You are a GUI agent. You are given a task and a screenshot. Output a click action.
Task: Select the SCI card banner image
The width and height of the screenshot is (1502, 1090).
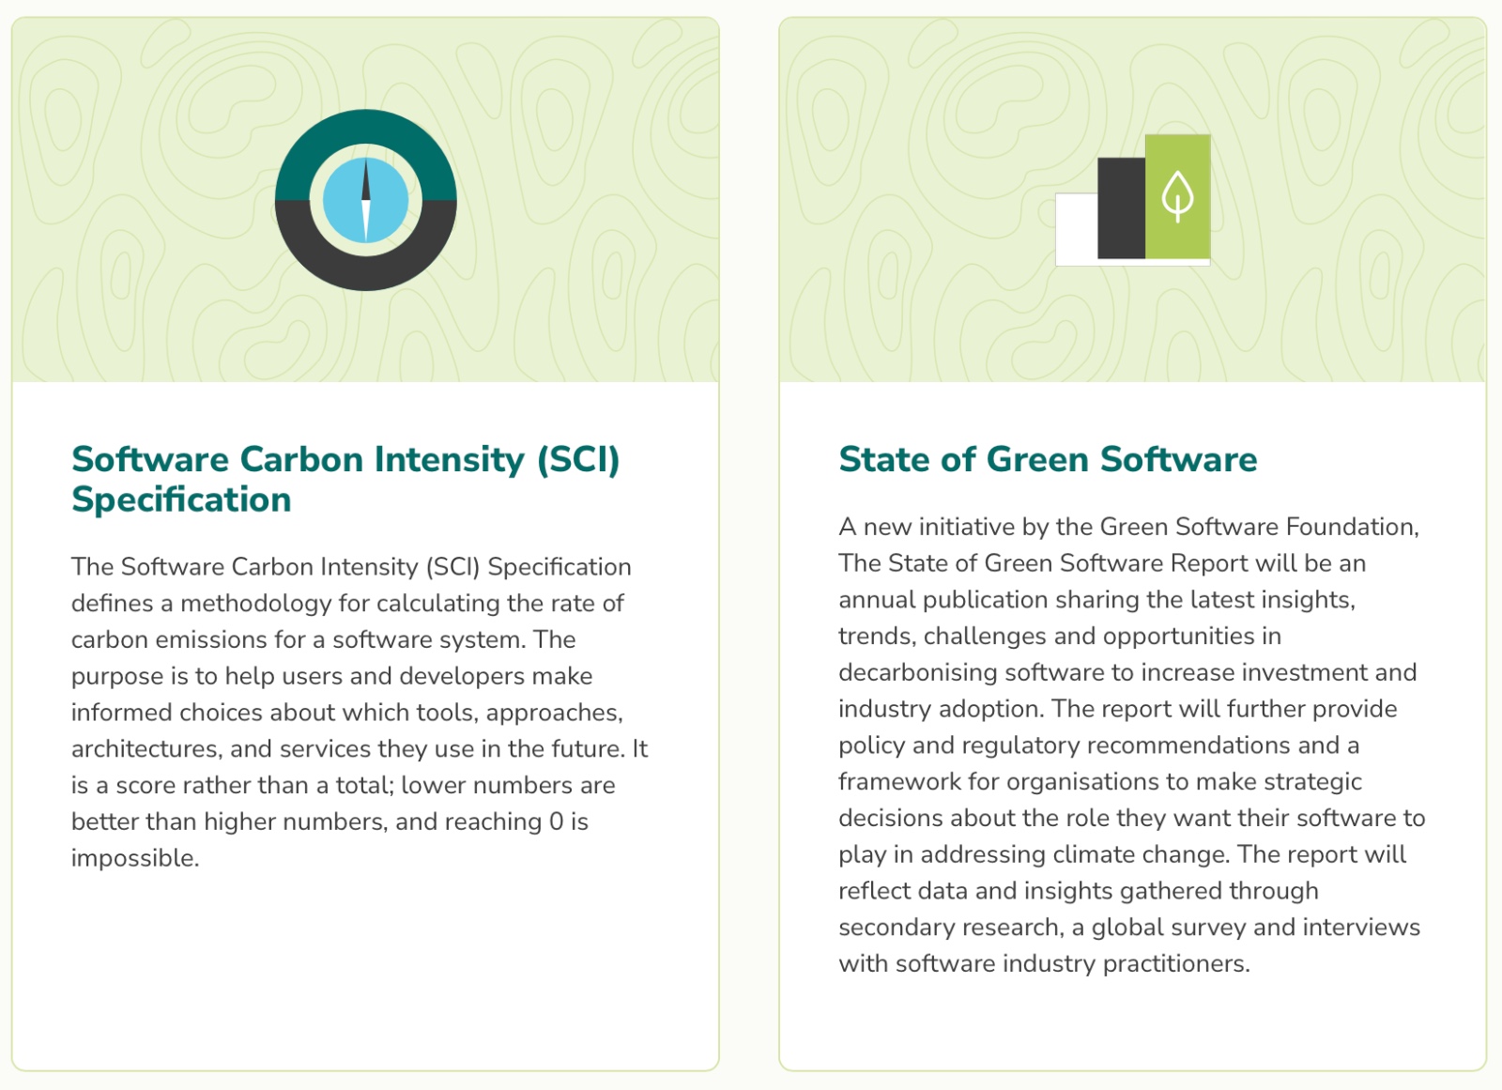coord(365,200)
